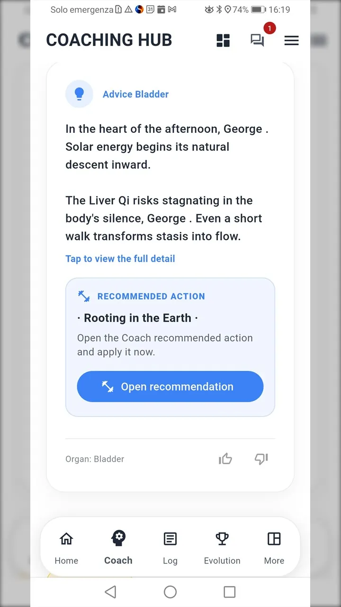
Task: Go to the Home tab
Action: [x=66, y=548]
